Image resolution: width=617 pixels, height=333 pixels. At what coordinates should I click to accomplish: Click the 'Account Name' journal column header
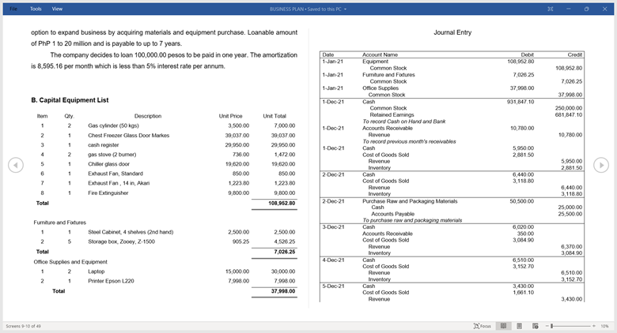tap(380, 55)
